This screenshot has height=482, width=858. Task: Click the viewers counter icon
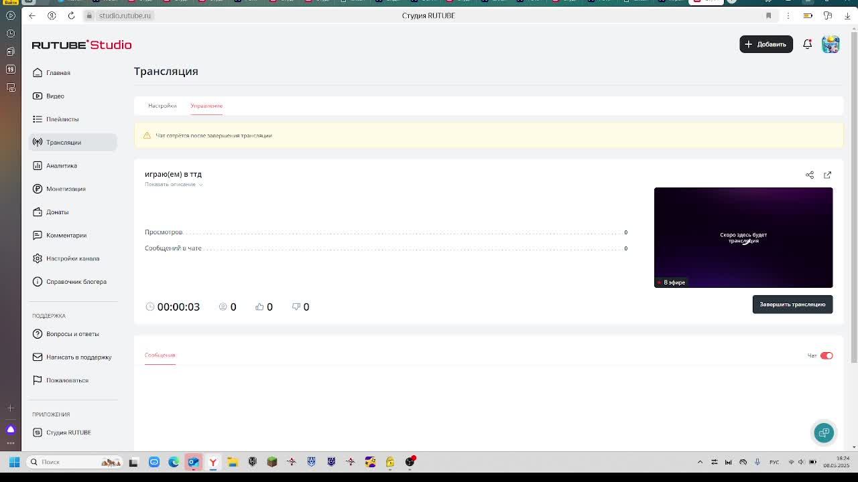pyautogui.click(x=223, y=307)
